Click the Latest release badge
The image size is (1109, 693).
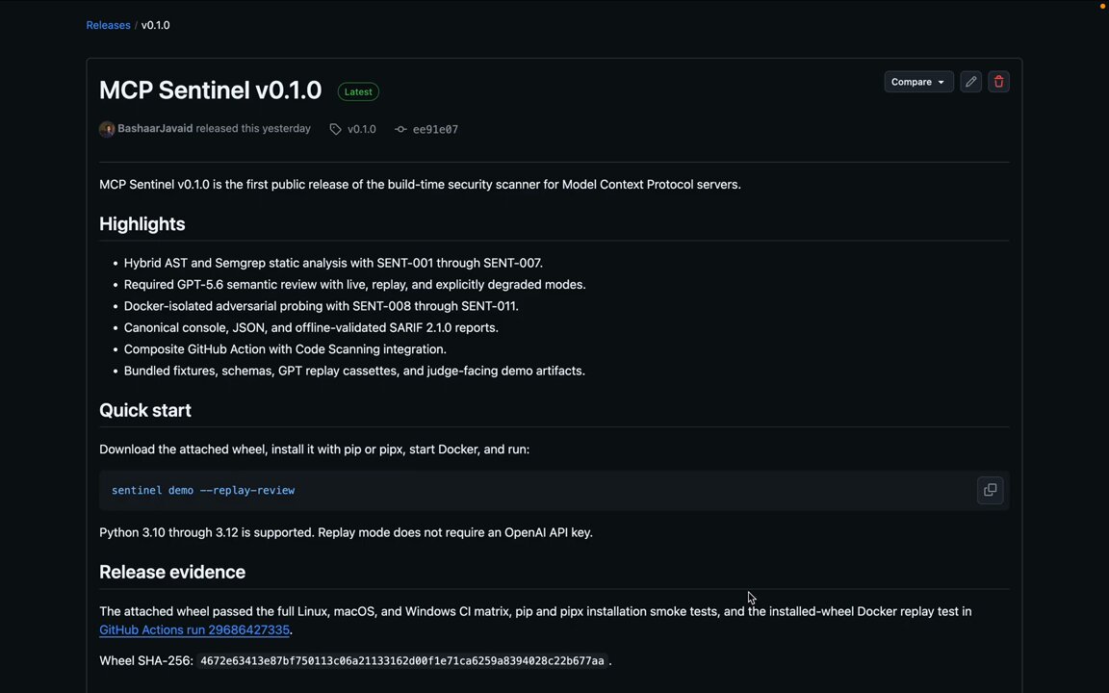point(358,92)
